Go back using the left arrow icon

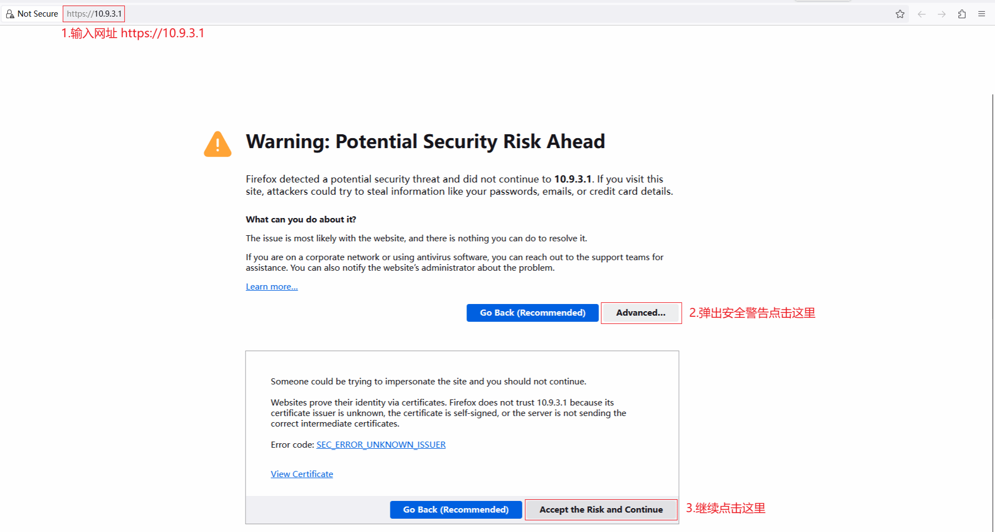click(922, 14)
